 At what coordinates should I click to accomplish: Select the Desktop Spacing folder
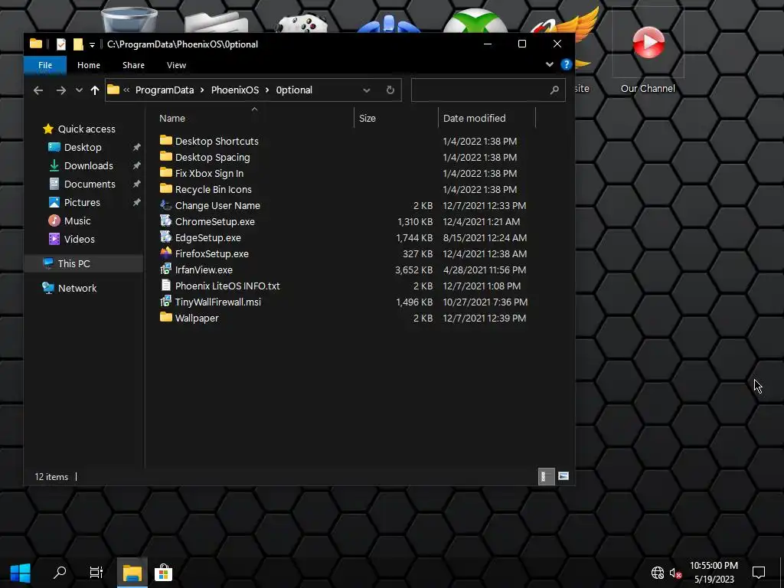[x=212, y=157]
